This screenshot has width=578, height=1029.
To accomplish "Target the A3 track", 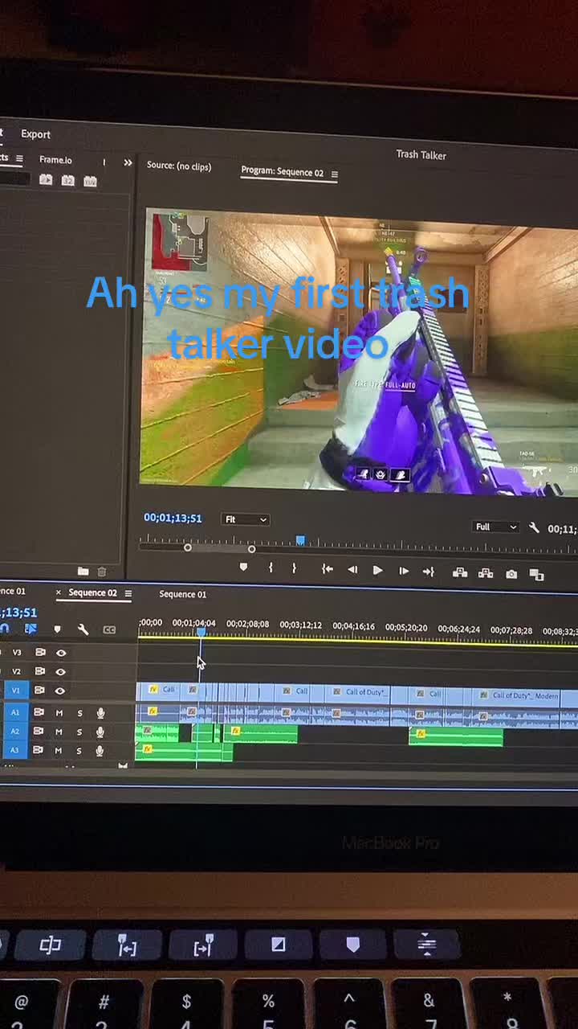I will pyautogui.click(x=14, y=750).
